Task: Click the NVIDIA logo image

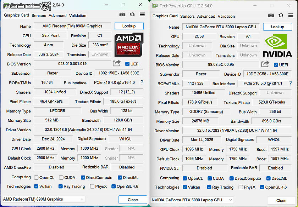Action: point(277,46)
